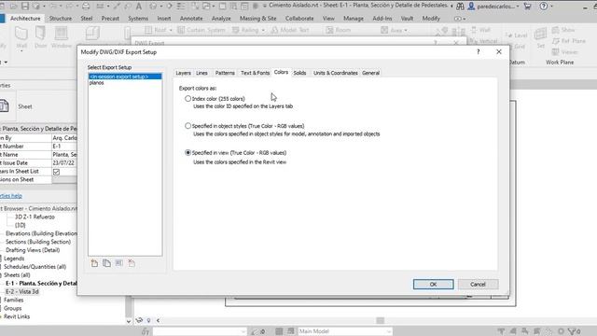The width and height of the screenshot is (597, 336).
Task: Click Schedules/Quantities (all) in Project Browser
Action: [x=35, y=267]
